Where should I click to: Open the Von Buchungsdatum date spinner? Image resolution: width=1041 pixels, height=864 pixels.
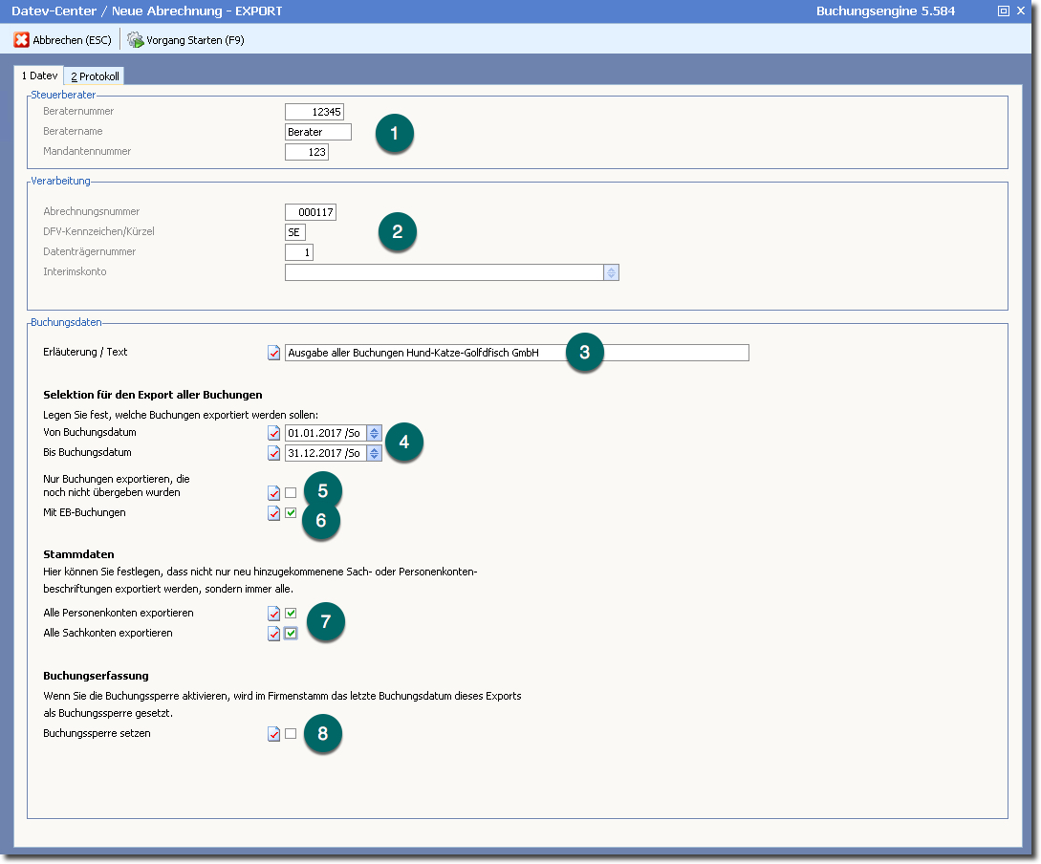374,433
